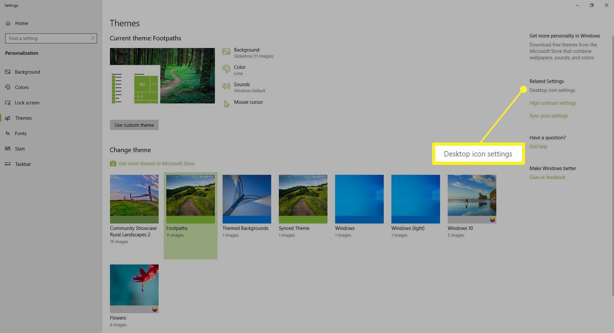Click the Start tiles icon in sidebar

pyautogui.click(x=8, y=149)
